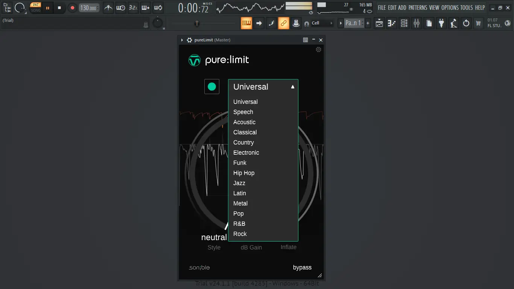Open the Cell snap dropdown
This screenshot has height=289, width=514.
322,23
